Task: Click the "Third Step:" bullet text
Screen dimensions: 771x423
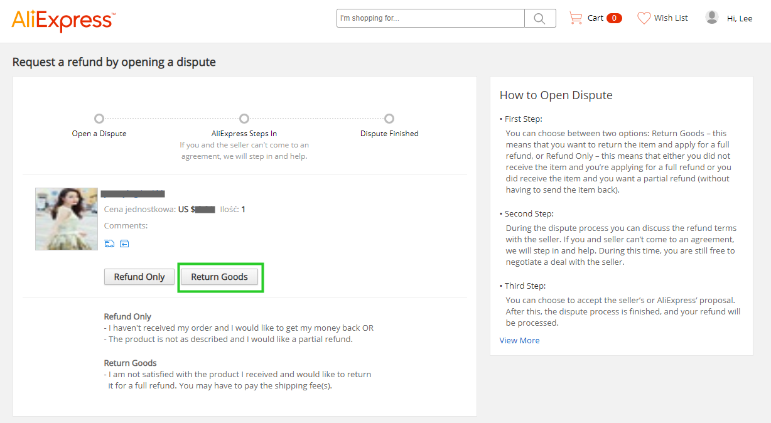Action: click(526, 286)
